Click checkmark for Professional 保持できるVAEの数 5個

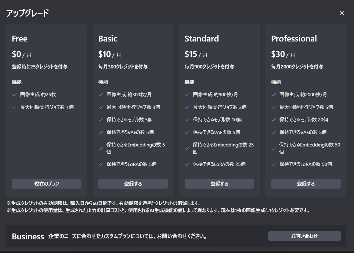[273, 132]
